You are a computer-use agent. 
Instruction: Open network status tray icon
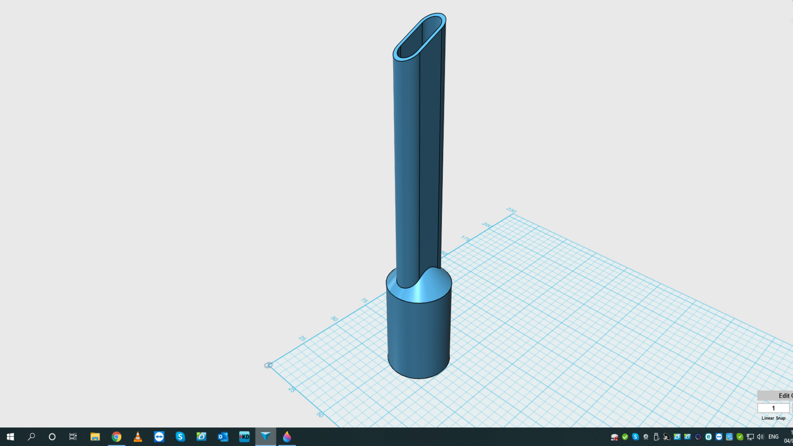coord(750,437)
